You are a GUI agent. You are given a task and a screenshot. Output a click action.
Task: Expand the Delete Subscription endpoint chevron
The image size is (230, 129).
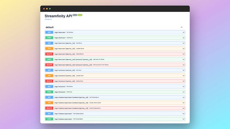tap(183, 108)
